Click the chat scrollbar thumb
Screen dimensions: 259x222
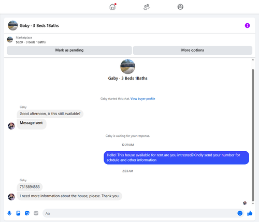tap(253, 135)
